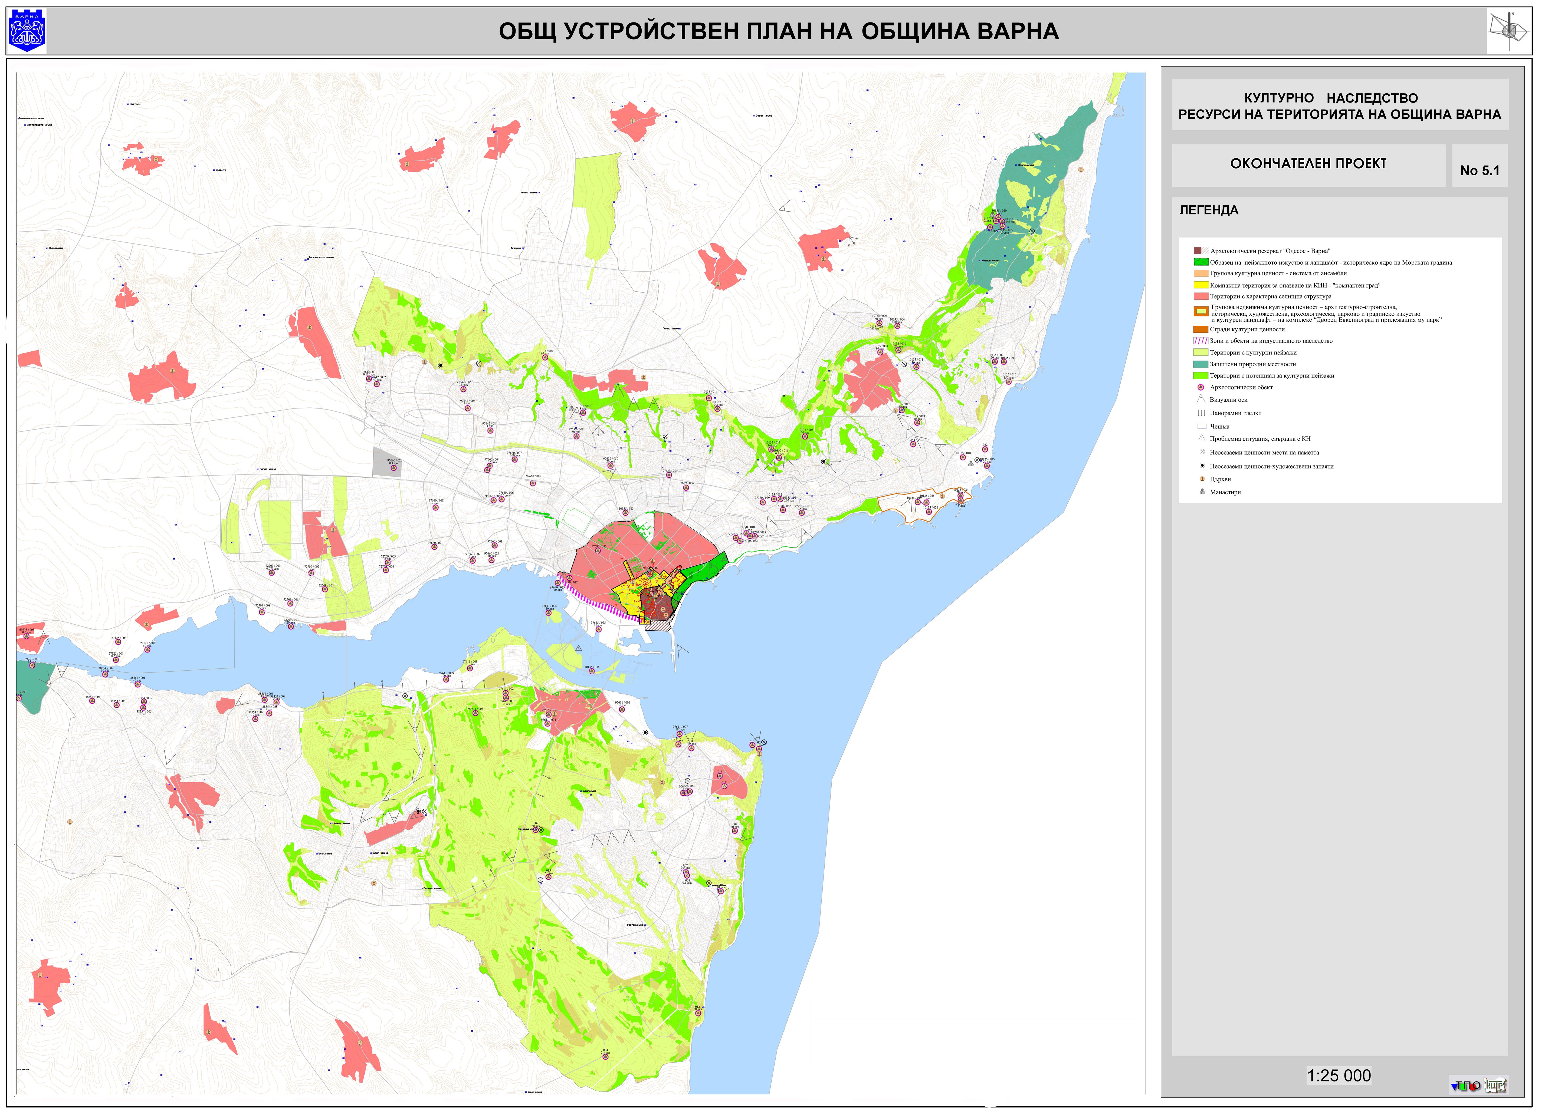Screen dimensions: 1545x1118
Task: Click the Панорамни гледки arrows symbol
Action: pos(1201,413)
